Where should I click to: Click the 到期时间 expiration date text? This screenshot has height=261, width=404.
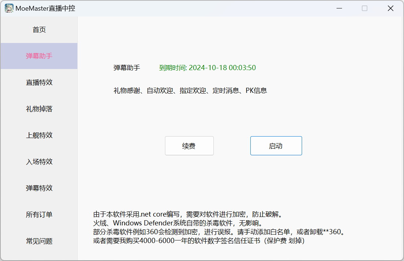[x=207, y=68]
